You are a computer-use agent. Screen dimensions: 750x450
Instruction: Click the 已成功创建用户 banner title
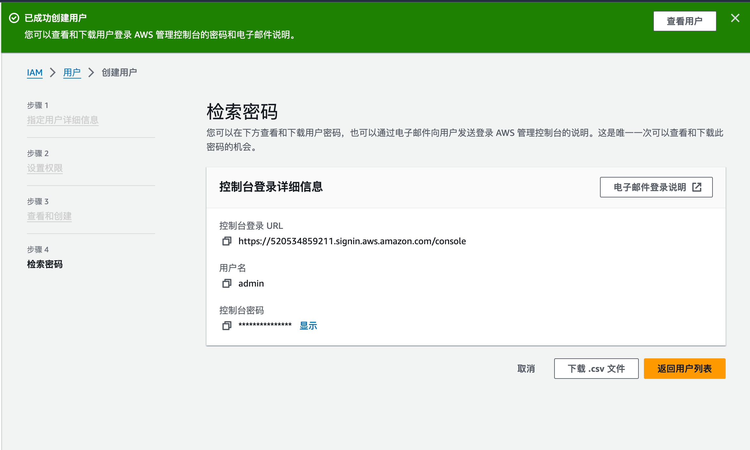pos(55,18)
